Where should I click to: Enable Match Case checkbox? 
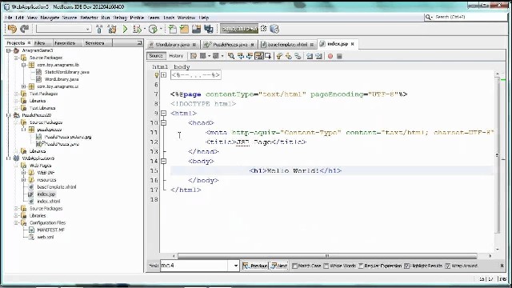point(294,266)
